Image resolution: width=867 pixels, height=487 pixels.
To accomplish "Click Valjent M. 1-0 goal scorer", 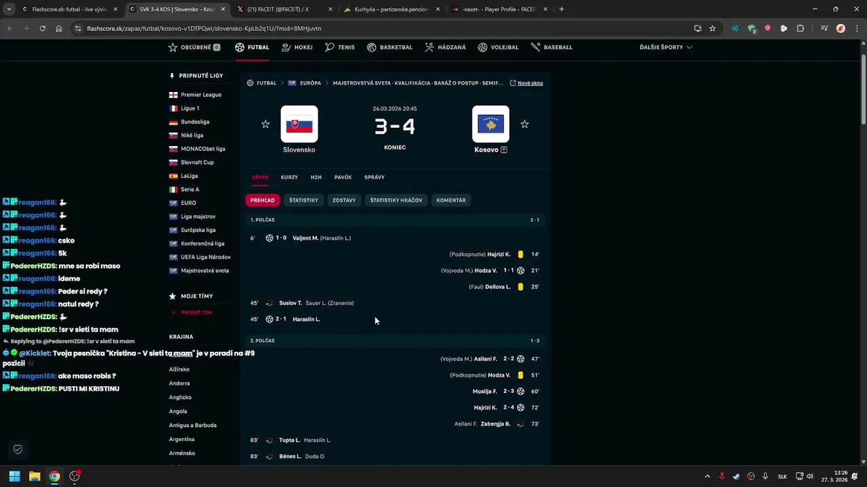I will (305, 238).
